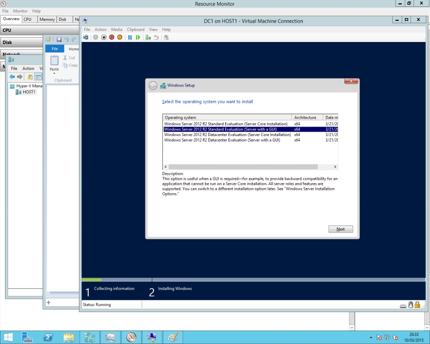The height and width of the screenshot is (344, 430).
Task: Select Standard Evaluation Server Core Installation row
Action: point(251,124)
